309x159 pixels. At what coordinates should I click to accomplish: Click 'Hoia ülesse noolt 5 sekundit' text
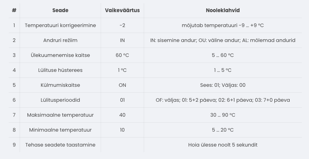(223, 145)
